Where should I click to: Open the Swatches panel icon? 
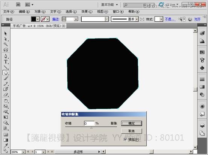[x=202, y=52]
